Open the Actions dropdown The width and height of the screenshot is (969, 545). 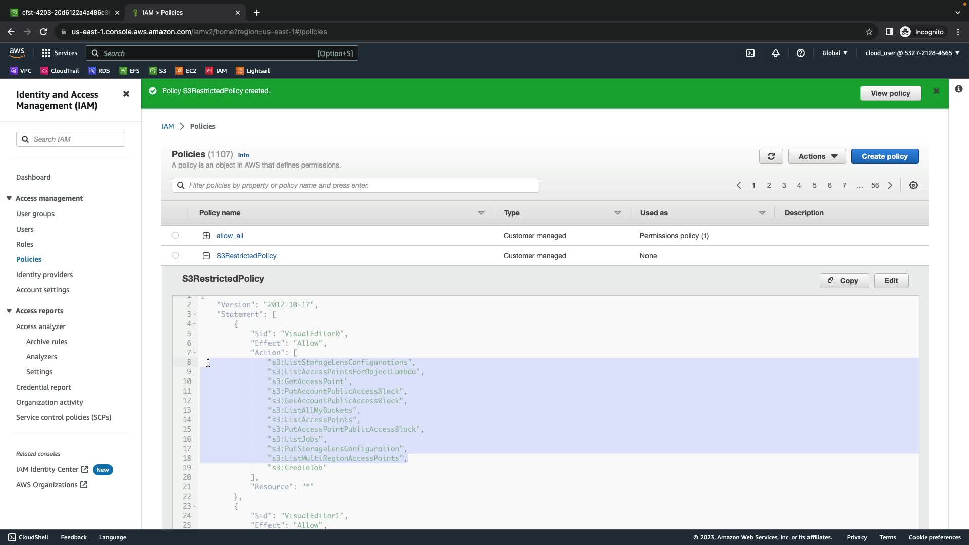(x=817, y=156)
